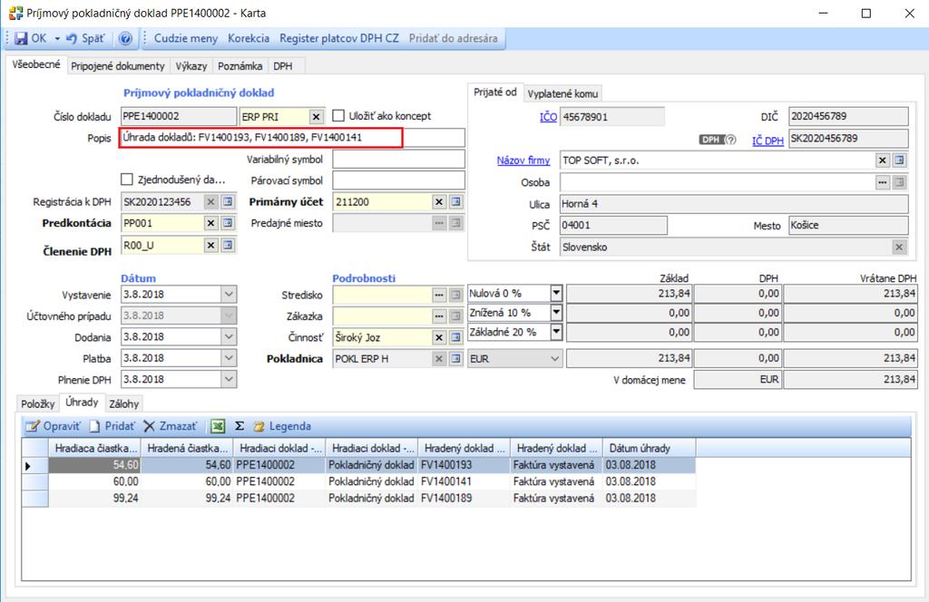Click the Osoba ellipsis browse button

tap(883, 182)
